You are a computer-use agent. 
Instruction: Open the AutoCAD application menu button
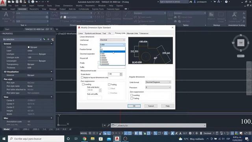pyautogui.click(x=3, y=3)
